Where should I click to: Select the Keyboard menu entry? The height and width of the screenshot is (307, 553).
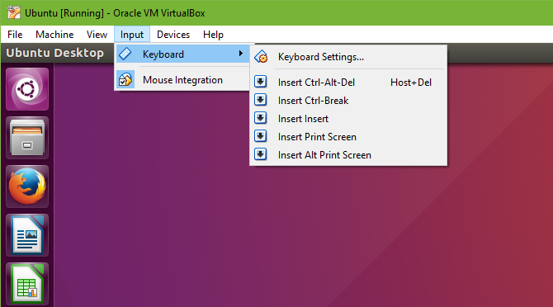[x=182, y=54]
